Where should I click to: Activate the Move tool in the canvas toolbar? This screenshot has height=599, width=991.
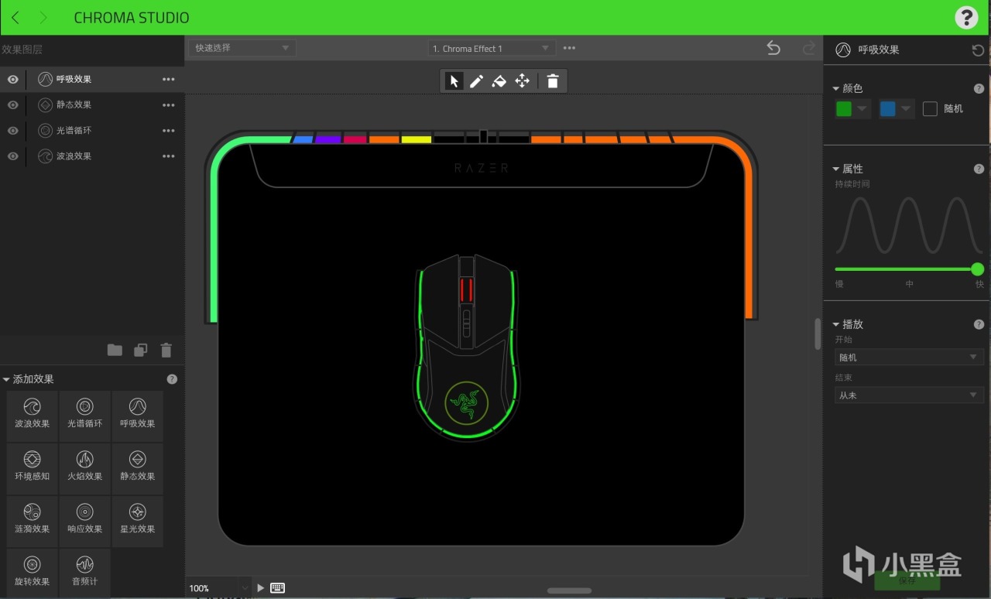(523, 81)
